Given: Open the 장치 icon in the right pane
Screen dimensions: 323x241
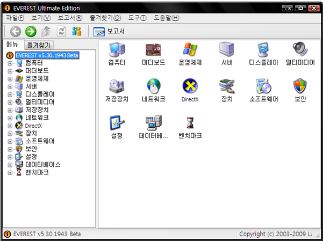Looking at the screenshot, I should tap(227, 86).
